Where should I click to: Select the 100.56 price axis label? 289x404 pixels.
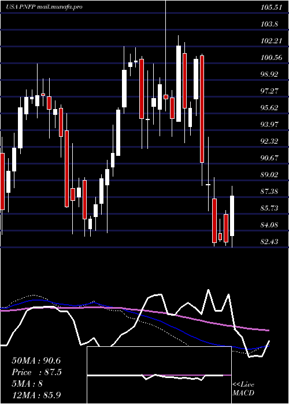272,58
